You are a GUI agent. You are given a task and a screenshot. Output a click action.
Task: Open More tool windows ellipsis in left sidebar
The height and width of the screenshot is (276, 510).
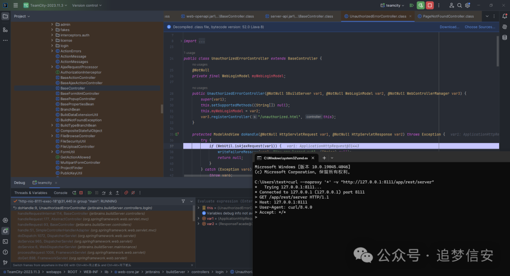point(5,40)
